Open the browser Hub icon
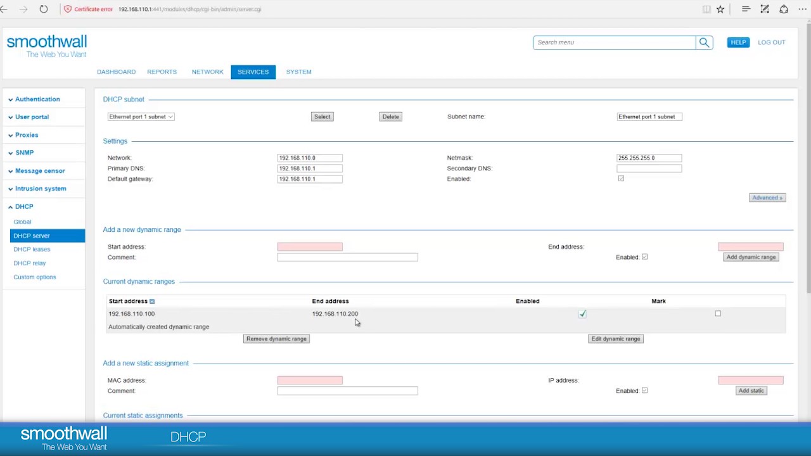Image resolution: width=811 pixels, height=456 pixels. (746, 9)
